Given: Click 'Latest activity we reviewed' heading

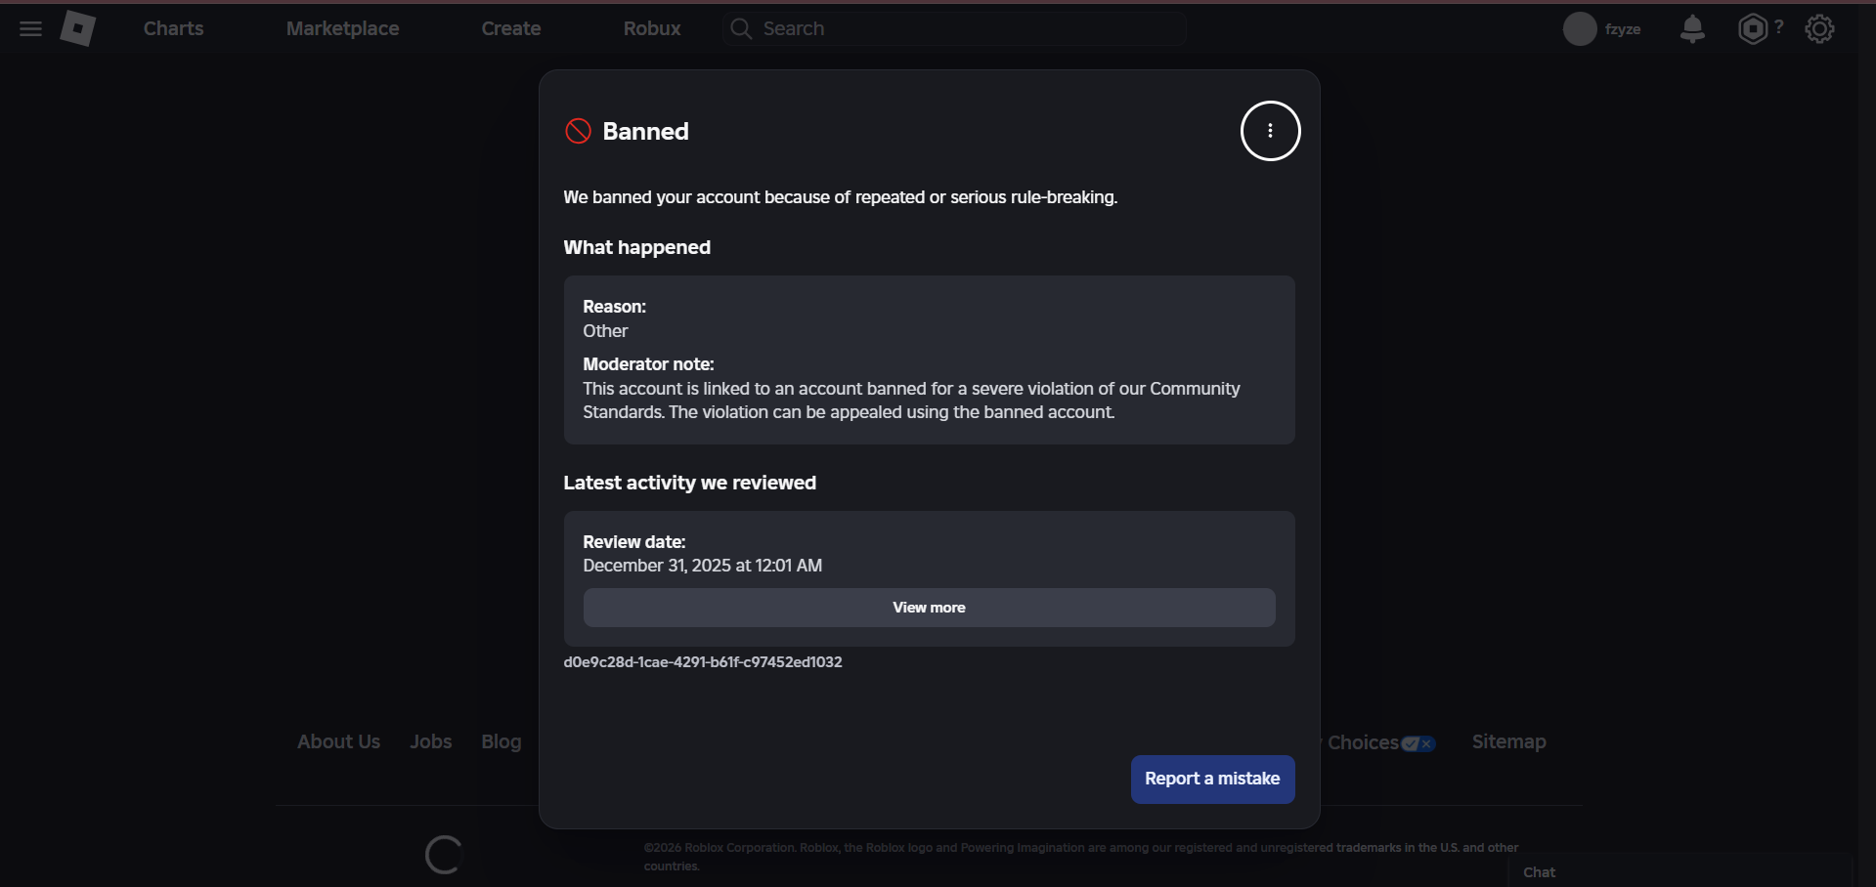Looking at the screenshot, I should [689, 483].
